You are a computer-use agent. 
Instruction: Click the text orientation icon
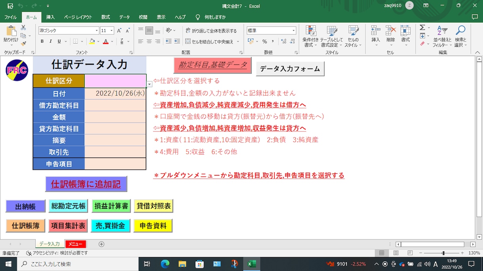[x=169, y=30]
